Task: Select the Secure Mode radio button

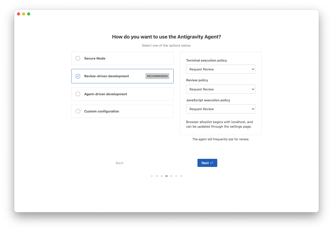Action: click(78, 58)
